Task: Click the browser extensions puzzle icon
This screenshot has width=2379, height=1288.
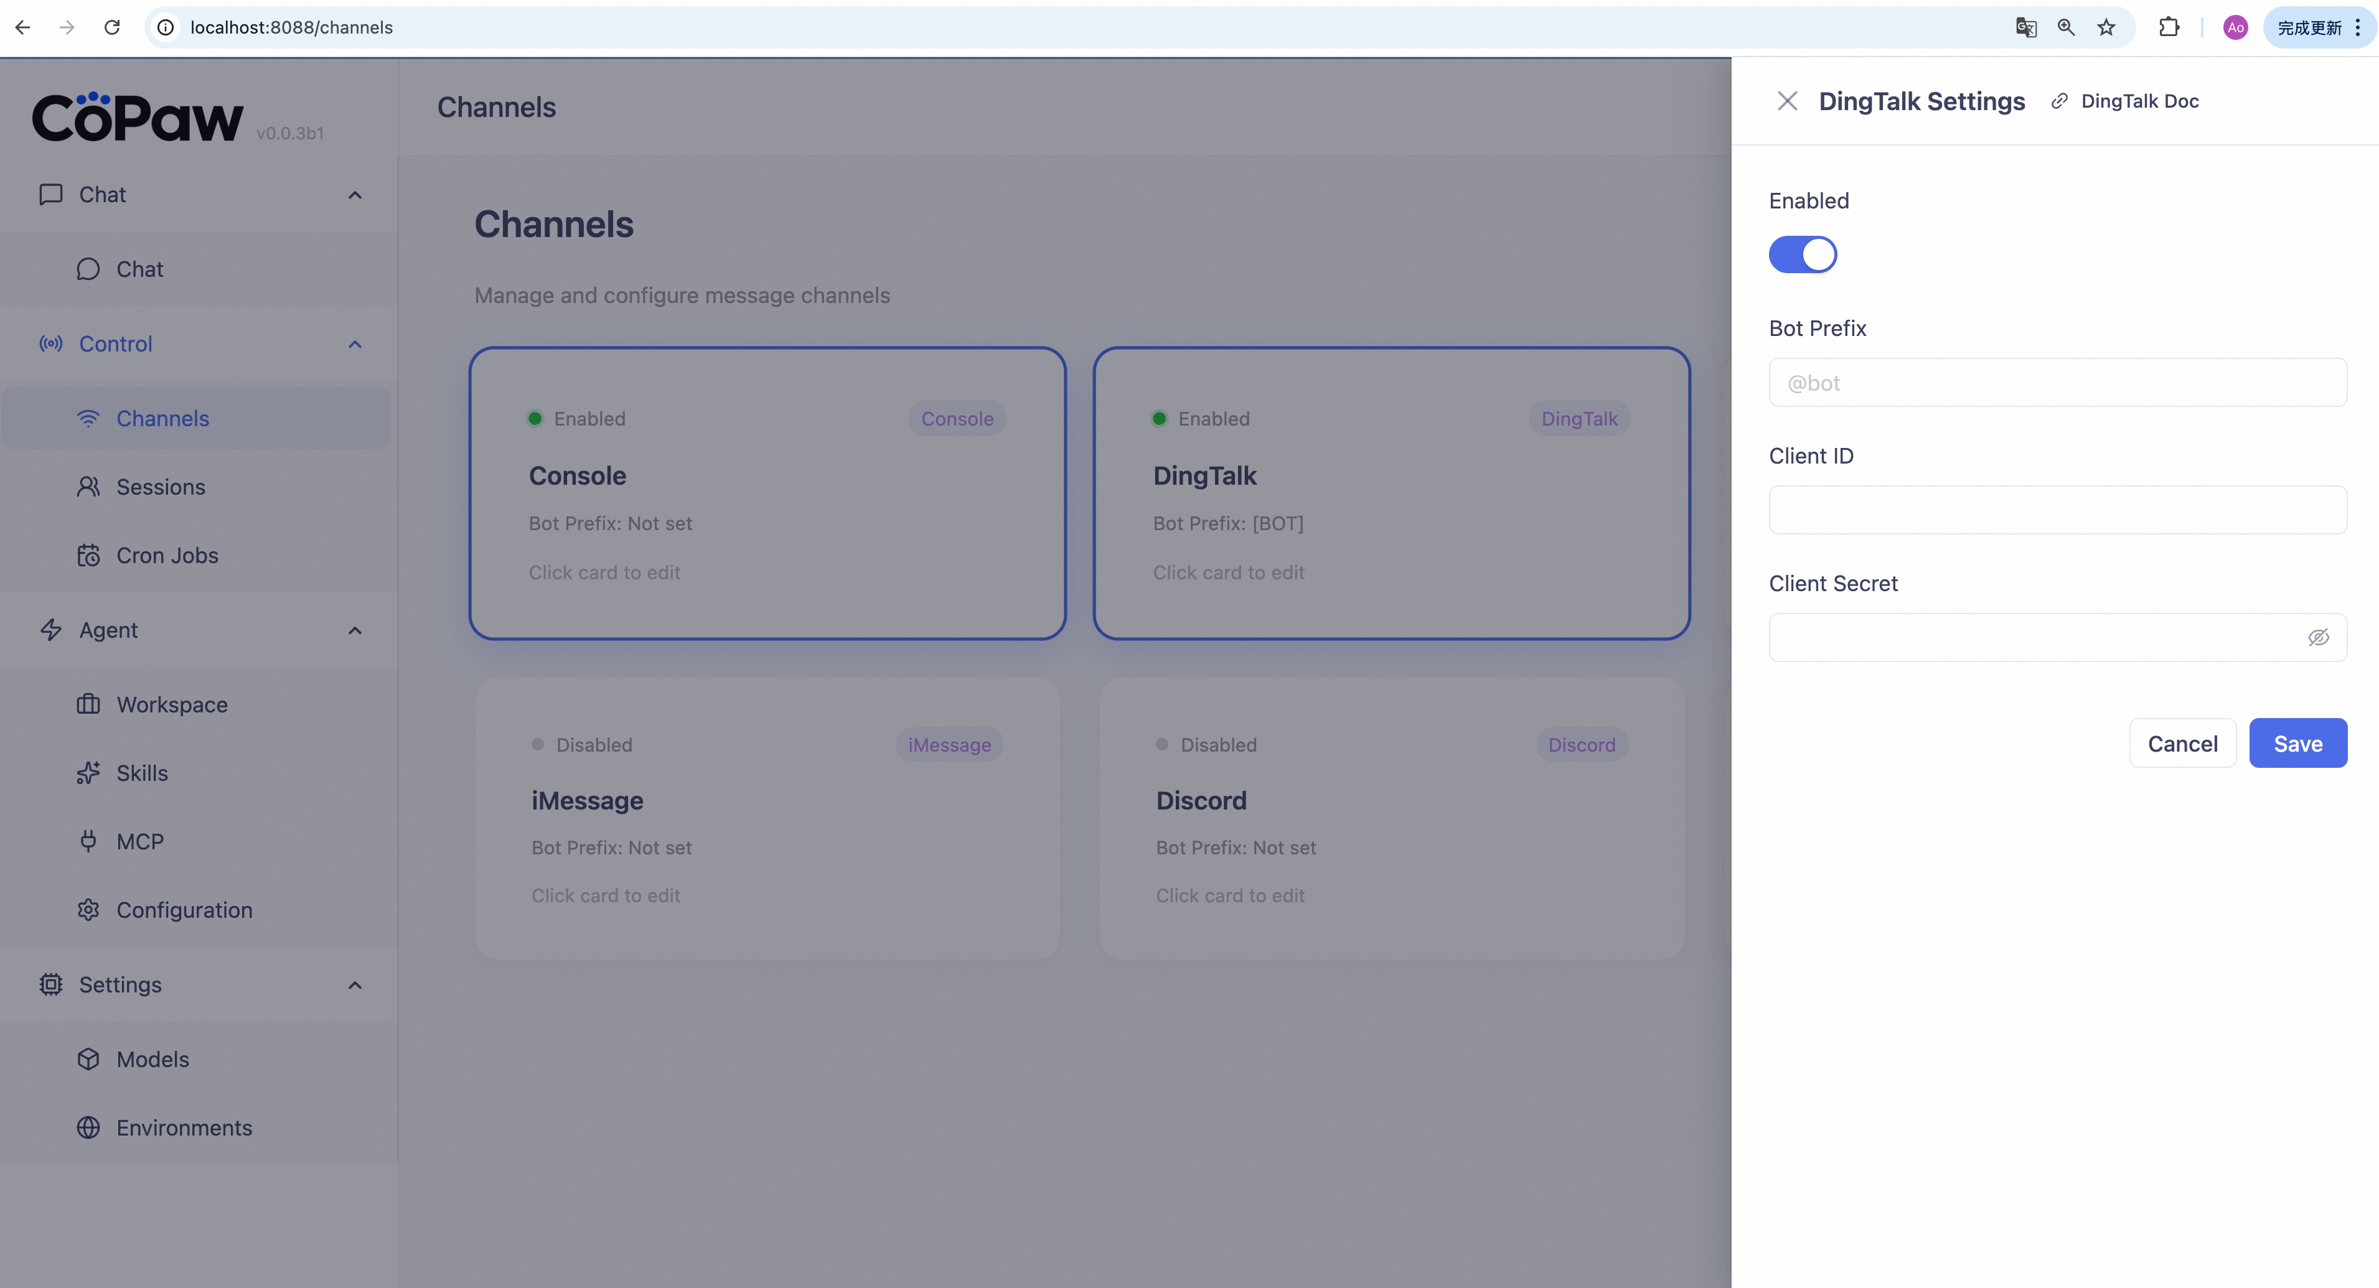Action: [x=2169, y=27]
